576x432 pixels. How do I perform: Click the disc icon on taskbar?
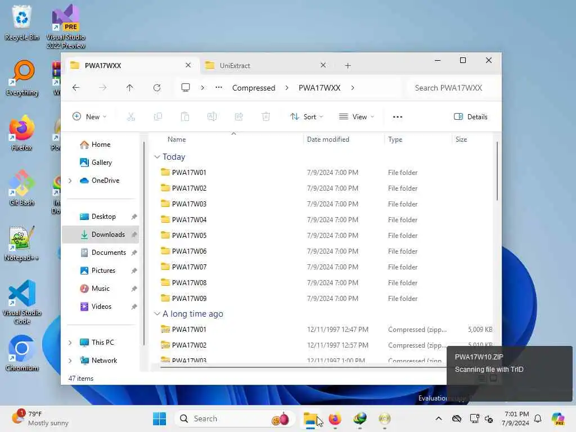coord(385,418)
